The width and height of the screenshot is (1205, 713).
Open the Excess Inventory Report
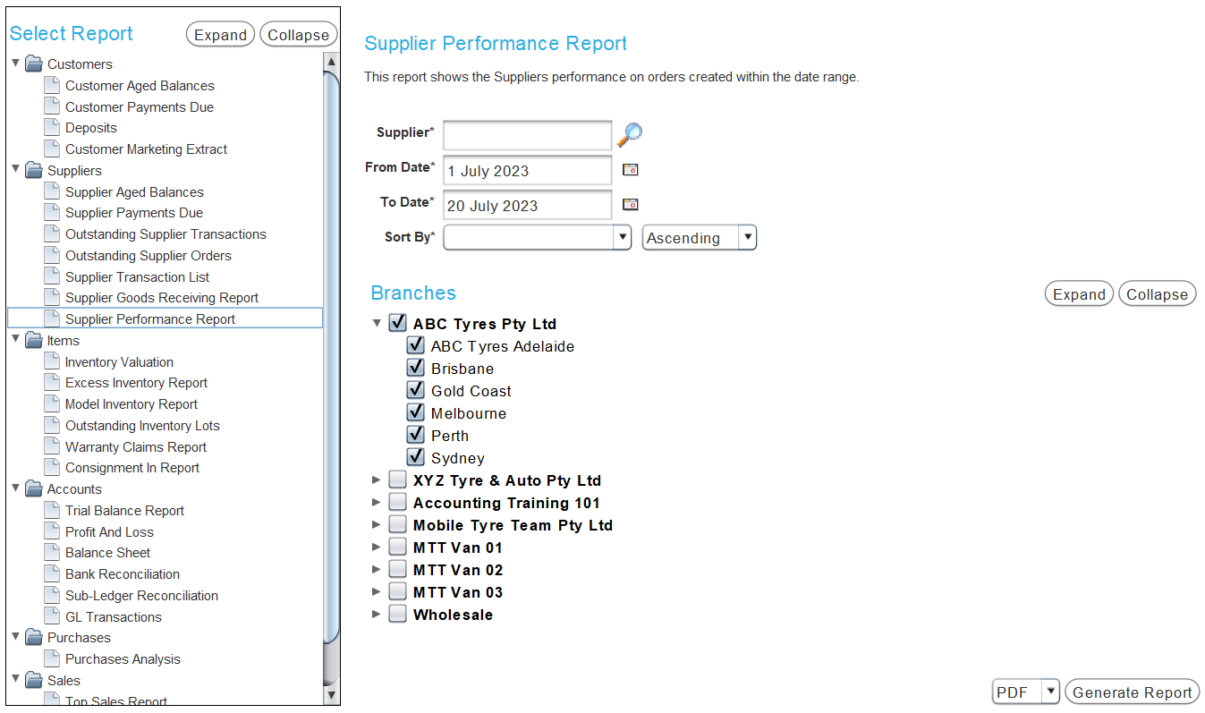pos(136,383)
